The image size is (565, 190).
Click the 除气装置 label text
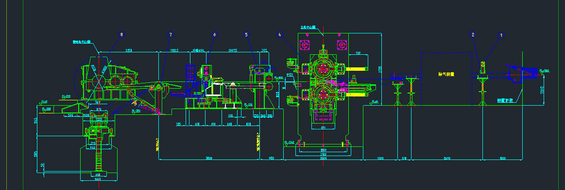(446, 74)
